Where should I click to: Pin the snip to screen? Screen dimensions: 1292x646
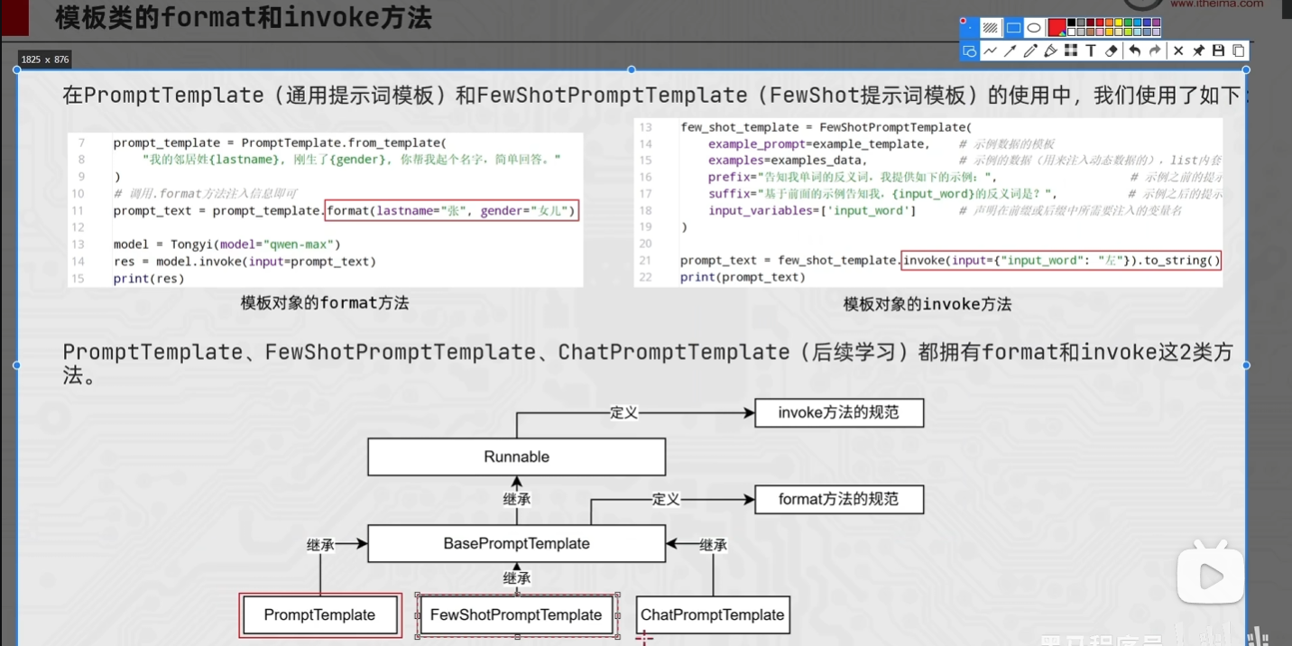tap(1199, 51)
